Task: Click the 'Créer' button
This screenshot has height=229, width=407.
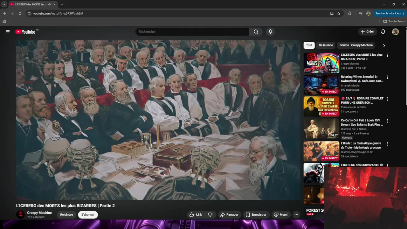Action: click(367, 32)
